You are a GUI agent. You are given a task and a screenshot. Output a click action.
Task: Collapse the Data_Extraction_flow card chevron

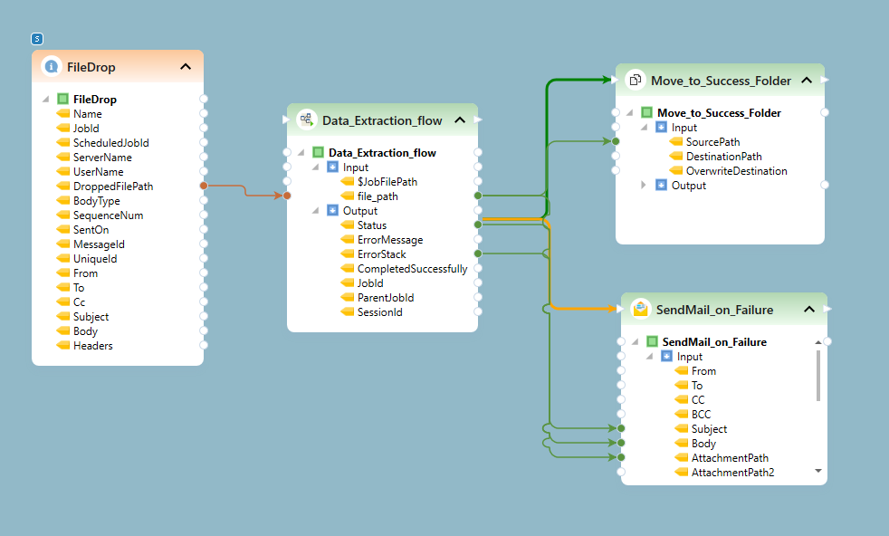click(x=460, y=120)
